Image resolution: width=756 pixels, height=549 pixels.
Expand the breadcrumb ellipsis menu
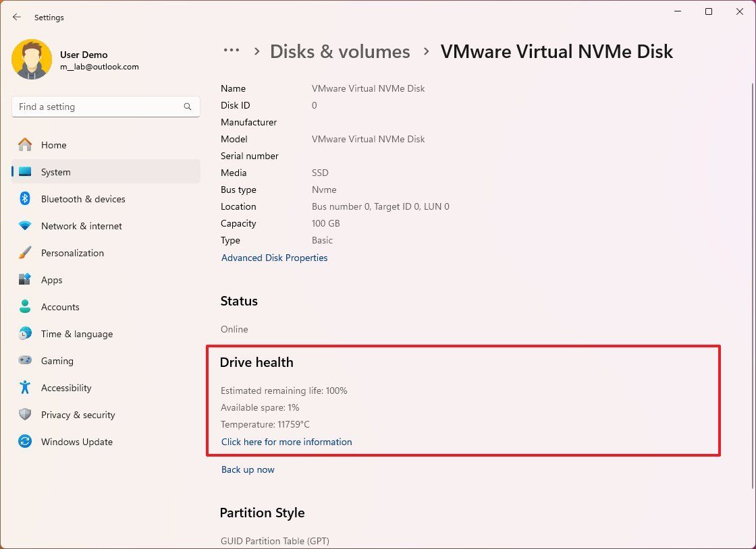pyautogui.click(x=232, y=51)
